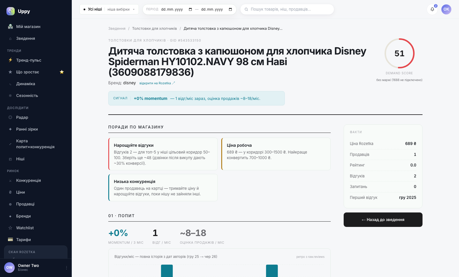Image resolution: width=459 pixels, height=277 pixels.
Task: Open Мій магазин in sidebar
Action: tap(36, 27)
